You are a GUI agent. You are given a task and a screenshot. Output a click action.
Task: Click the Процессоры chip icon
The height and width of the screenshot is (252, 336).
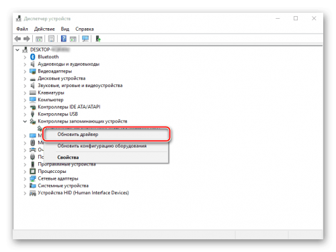pos(33,172)
